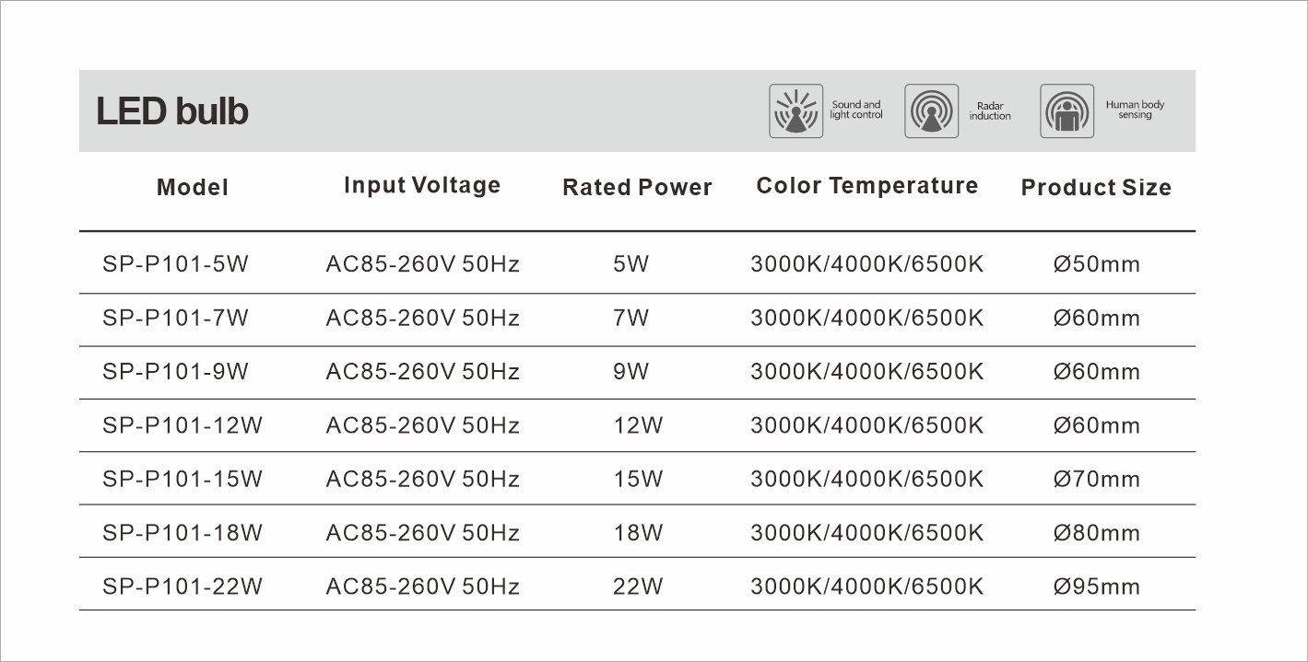The width and height of the screenshot is (1308, 662).
Task: Click the Ø95mm product size value
Action: click(1096, 587)
